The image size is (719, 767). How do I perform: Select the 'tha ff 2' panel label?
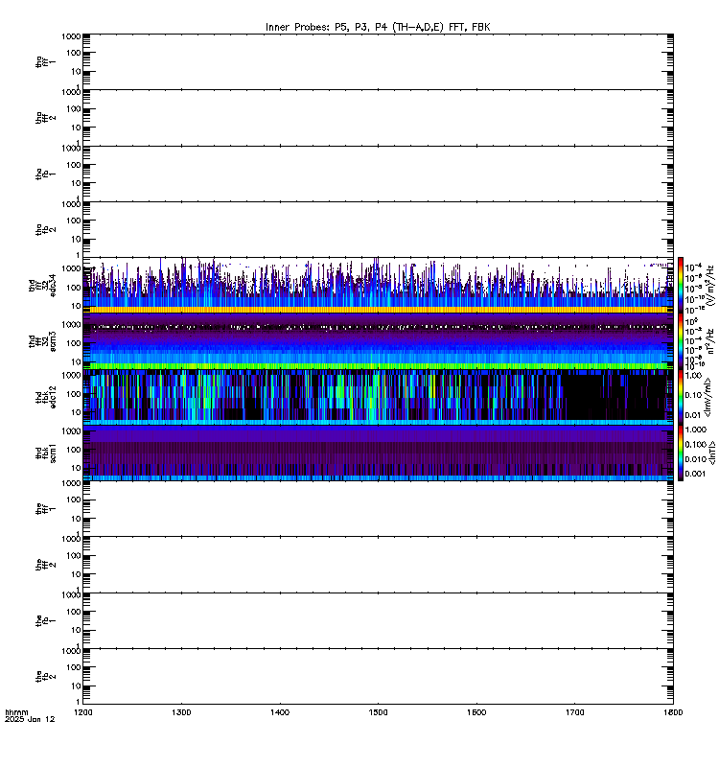(45, 118)
